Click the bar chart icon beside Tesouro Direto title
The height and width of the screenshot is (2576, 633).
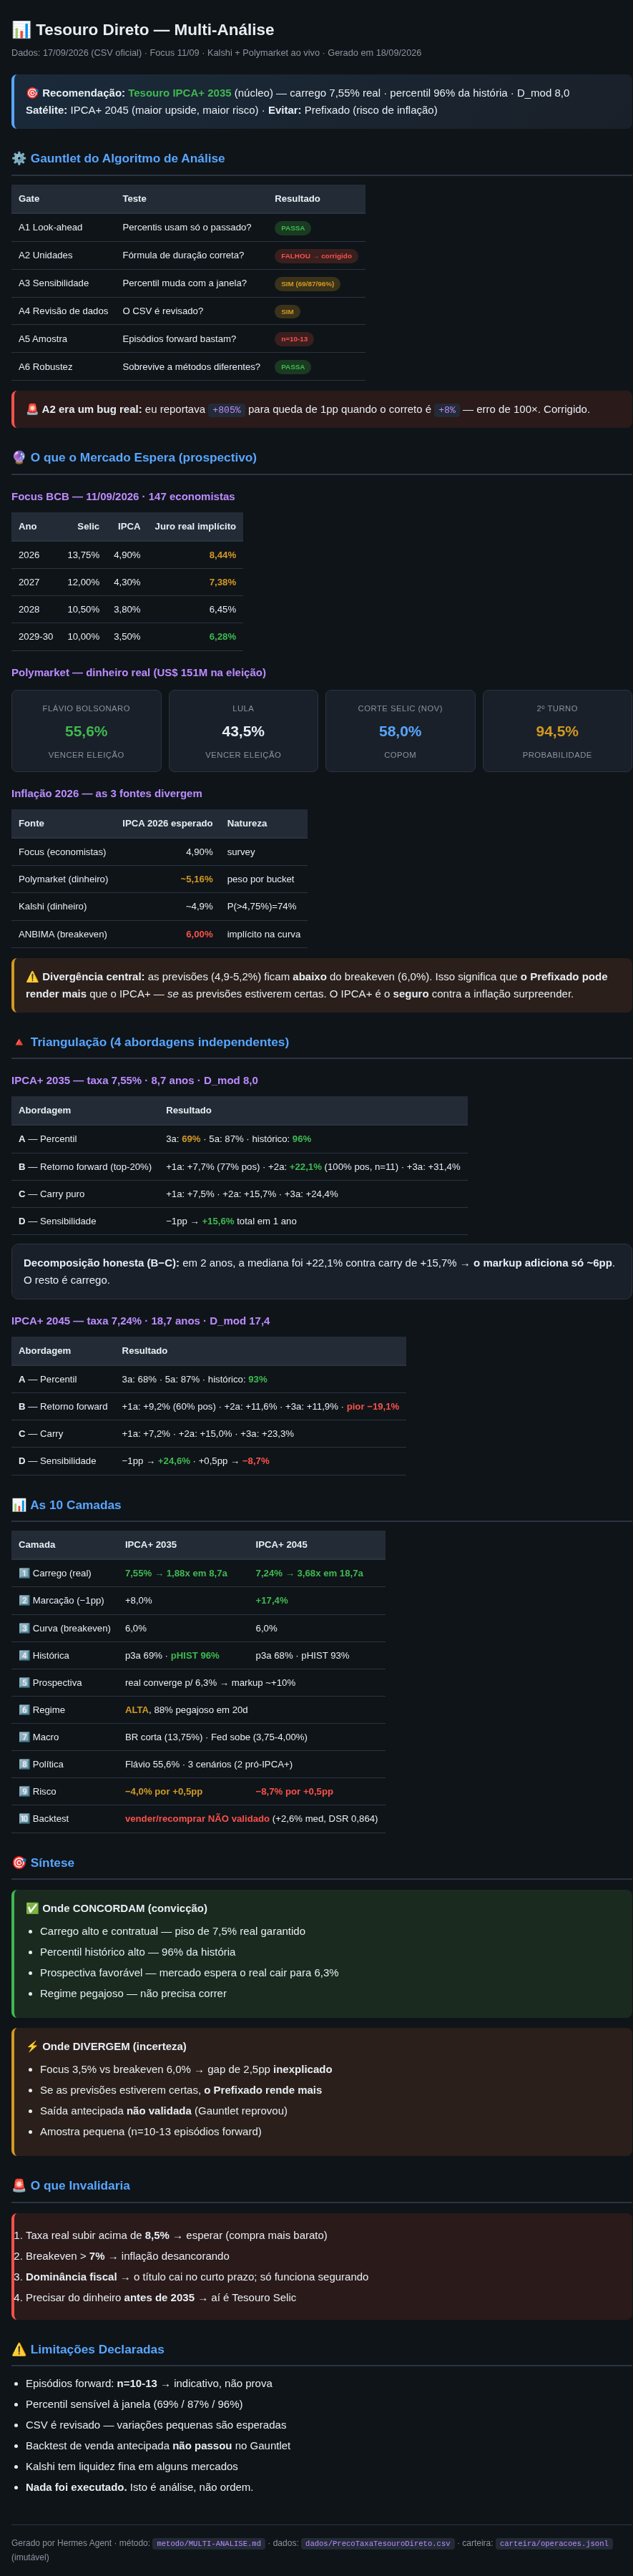point(21,30)
